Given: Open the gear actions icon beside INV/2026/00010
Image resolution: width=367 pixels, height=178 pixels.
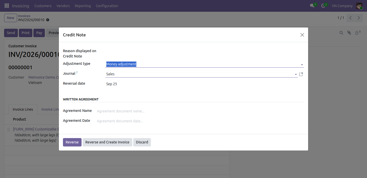Looking at the screenshot, I should (48, 20).
